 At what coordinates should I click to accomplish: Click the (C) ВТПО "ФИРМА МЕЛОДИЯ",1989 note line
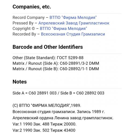click(47, 106)
